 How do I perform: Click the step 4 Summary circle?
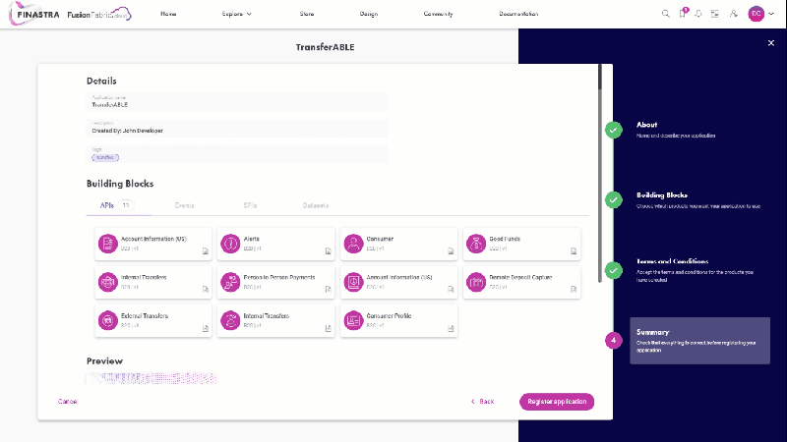pos(613,340)
